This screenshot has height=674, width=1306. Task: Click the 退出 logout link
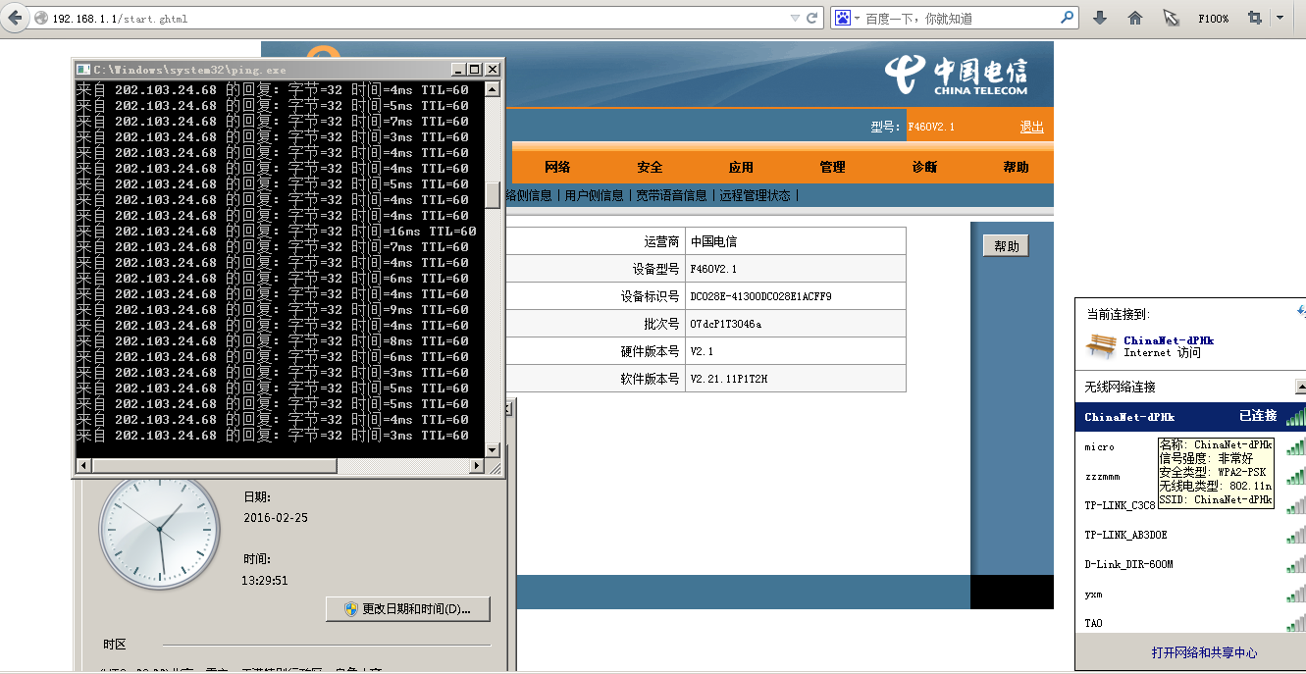click(1031, 128)
